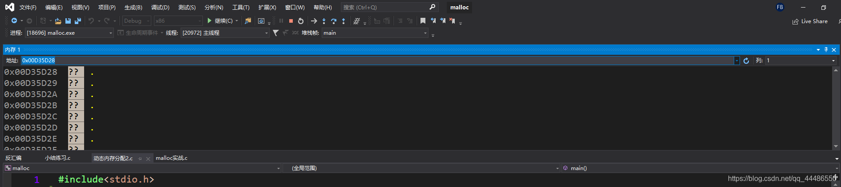Pin the Memory 1 panel with auto-hide icon

[826, 49]
